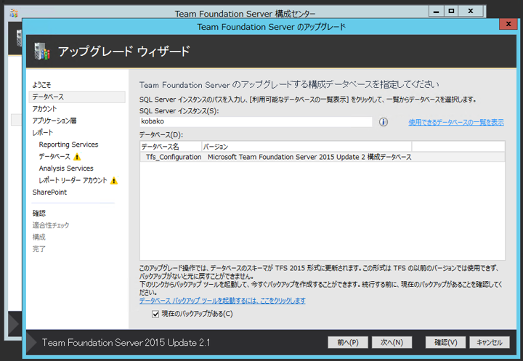
Task: Click the Upgrade Wizard server icon in header
Action: point(42,52)
